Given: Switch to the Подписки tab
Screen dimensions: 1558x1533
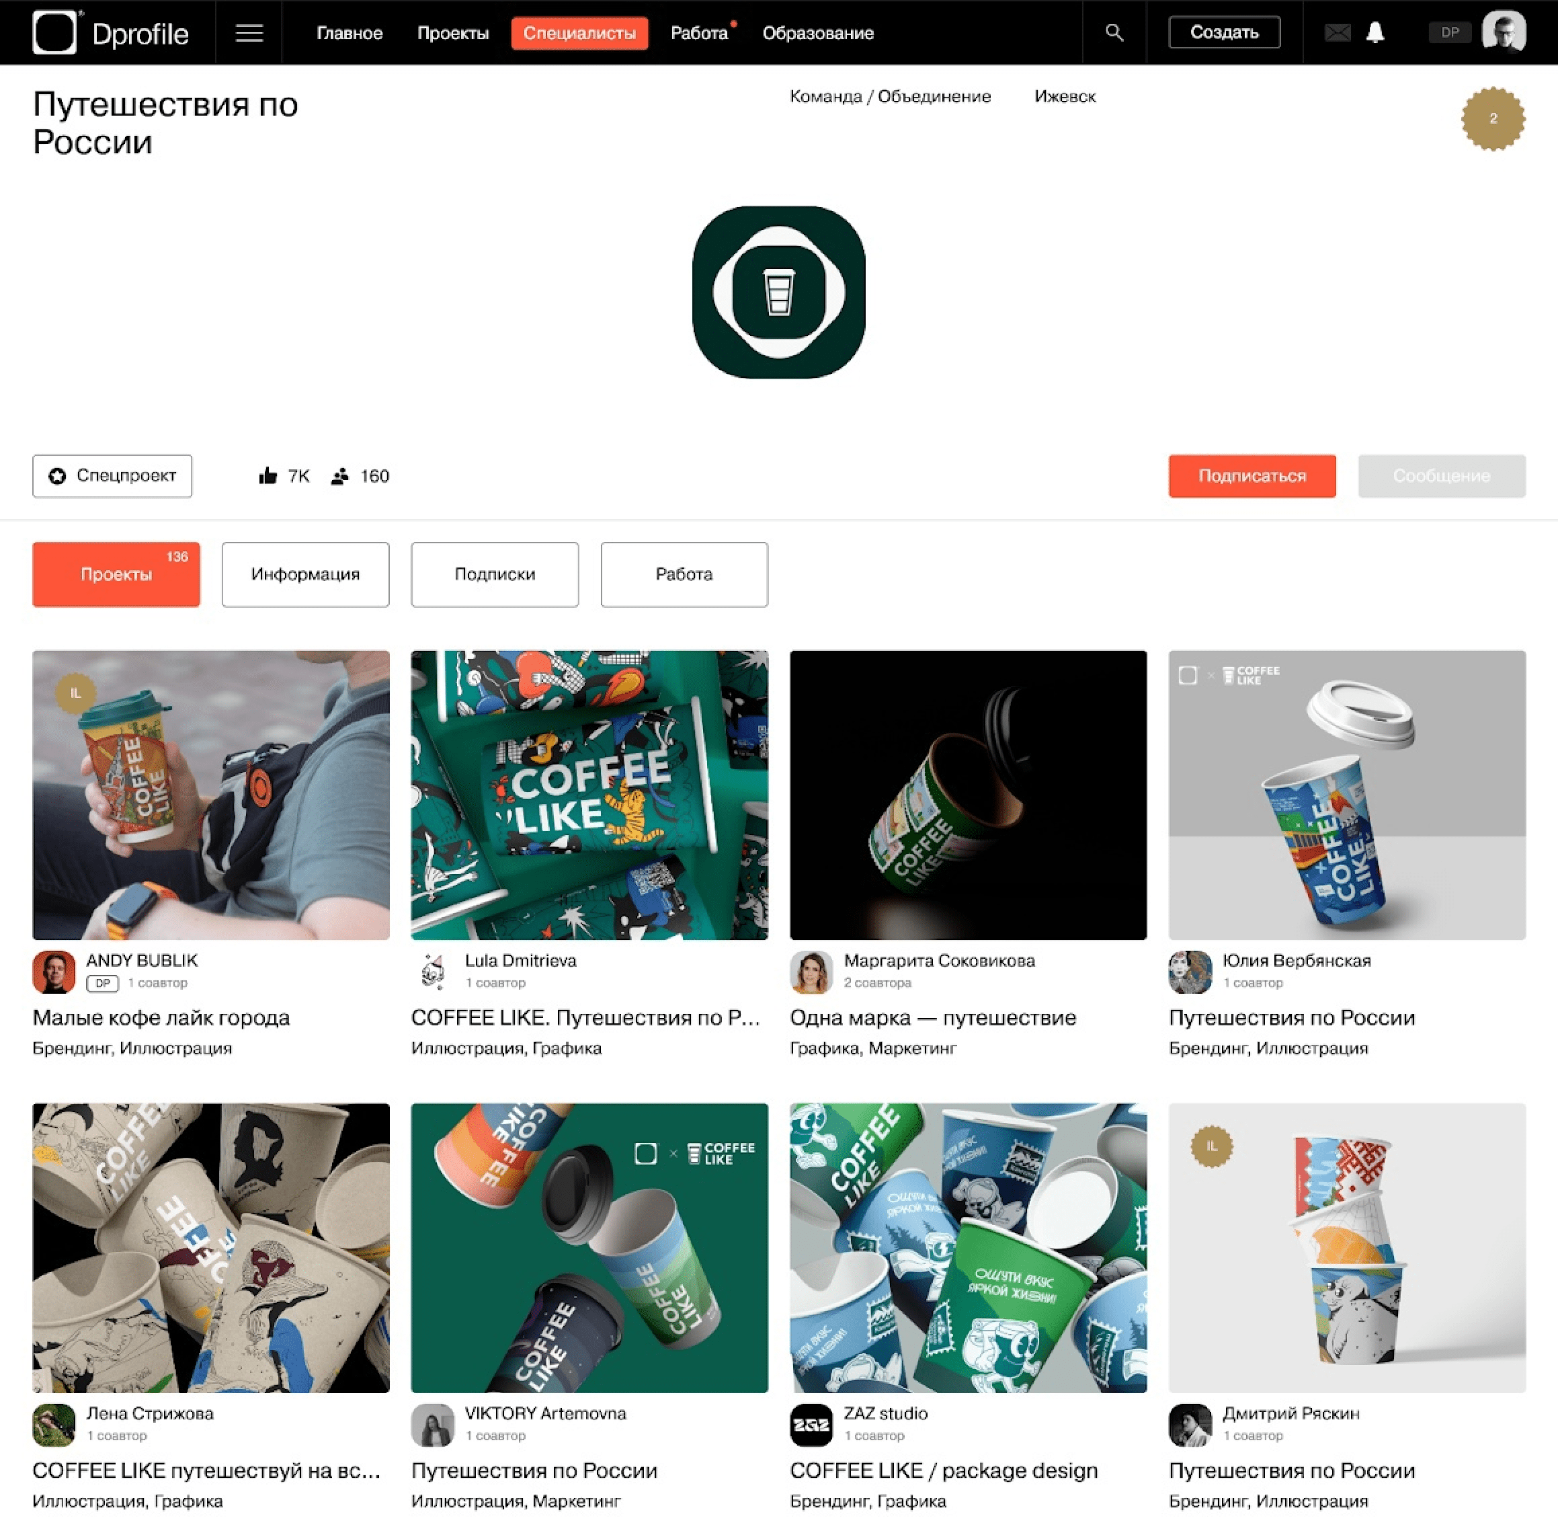Looking at the screenshot, I should coord(494,574).
